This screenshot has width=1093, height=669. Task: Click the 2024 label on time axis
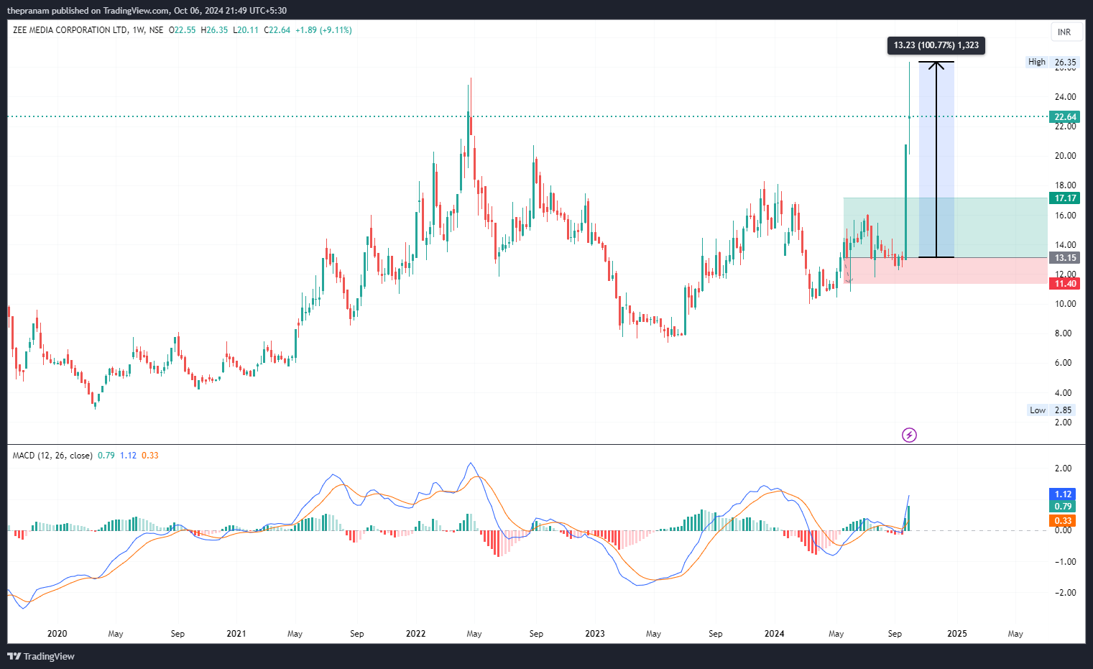[x=774, y=634]
